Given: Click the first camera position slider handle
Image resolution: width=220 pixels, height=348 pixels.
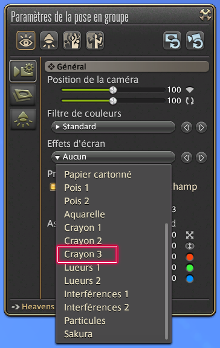Looking at the screenshot, I should click(x=113, y=90).
